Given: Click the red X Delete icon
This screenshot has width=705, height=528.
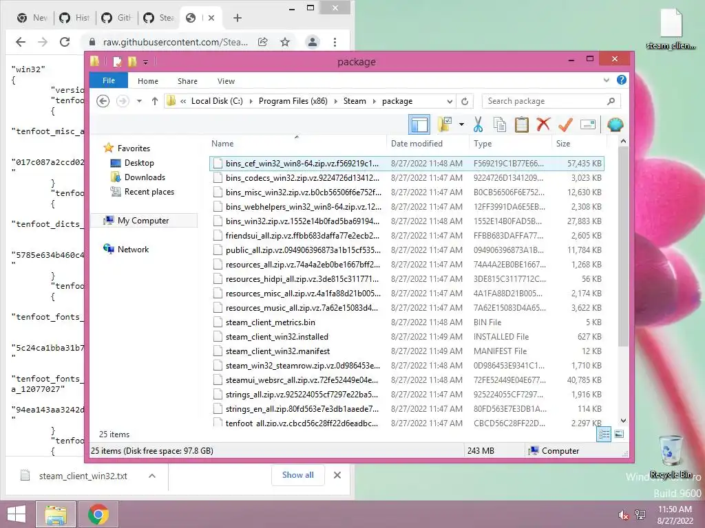Looking at the screenshot, I should click(543, 124).
